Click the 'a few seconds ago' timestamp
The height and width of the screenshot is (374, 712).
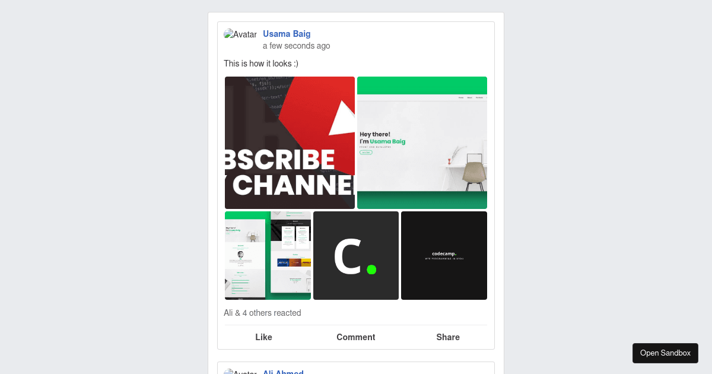[297, 46]
